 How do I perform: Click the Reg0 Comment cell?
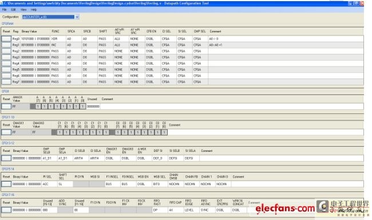coord(286,39)
